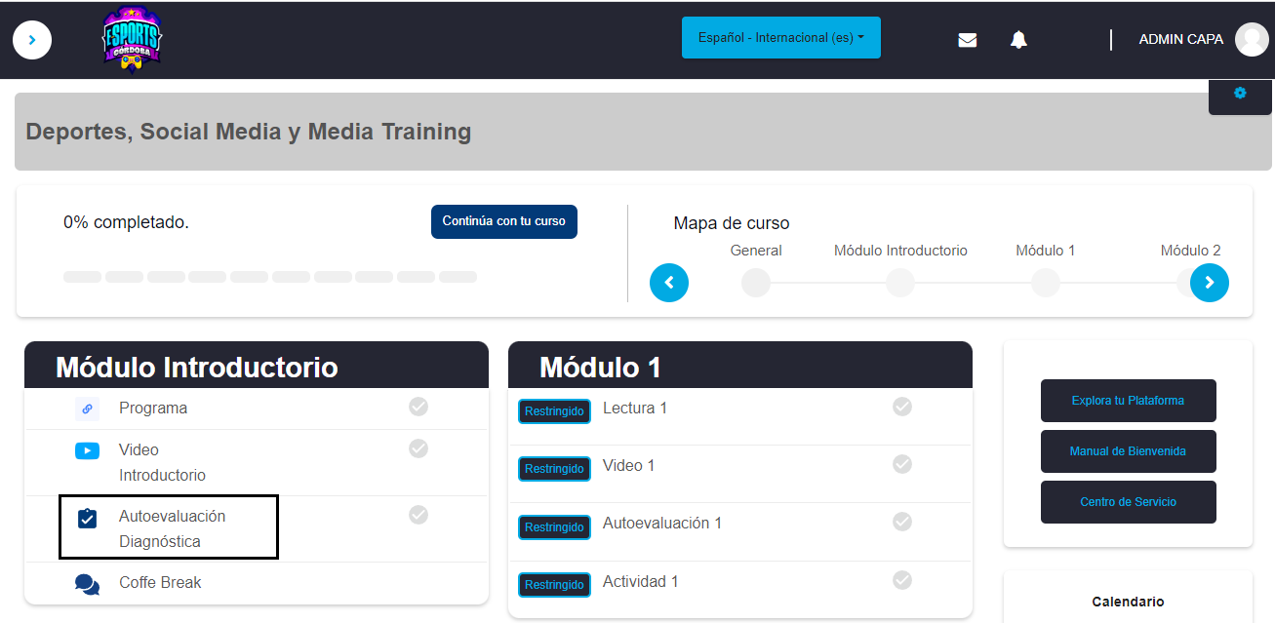
Task: Open the Video Introductorio activity
Action: 162,463
